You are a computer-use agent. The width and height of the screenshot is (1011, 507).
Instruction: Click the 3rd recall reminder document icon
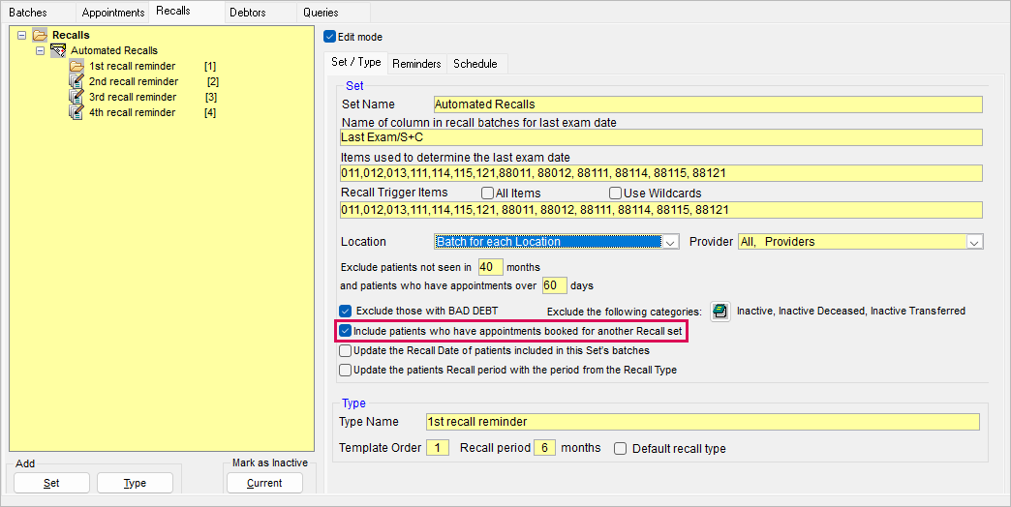77,97
